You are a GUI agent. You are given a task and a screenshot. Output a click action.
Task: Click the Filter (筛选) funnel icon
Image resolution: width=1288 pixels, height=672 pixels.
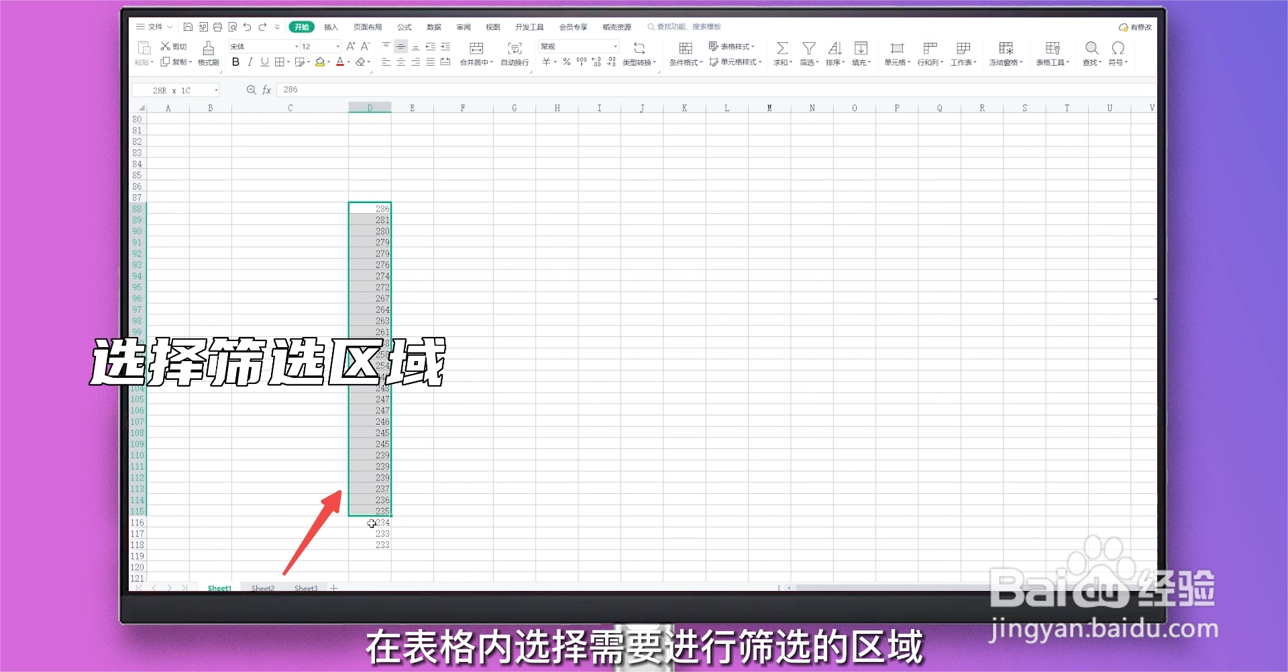pyautogui.click(x=809, y=48)
